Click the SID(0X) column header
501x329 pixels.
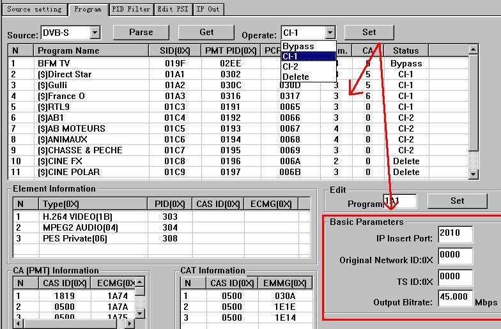tap(175, 50)
